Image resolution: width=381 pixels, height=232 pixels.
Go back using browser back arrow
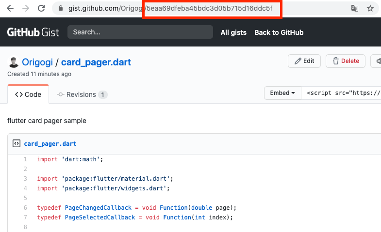(x=10, y=9)
